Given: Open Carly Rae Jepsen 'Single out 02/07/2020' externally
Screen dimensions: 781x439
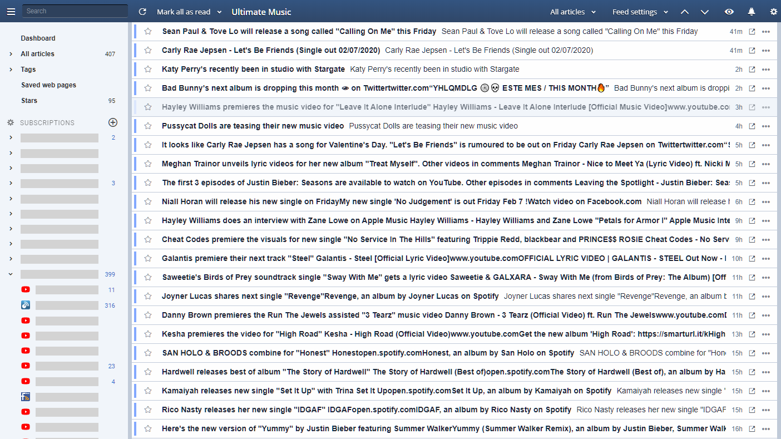Looking at the screenshot, I should coord(752,50).
